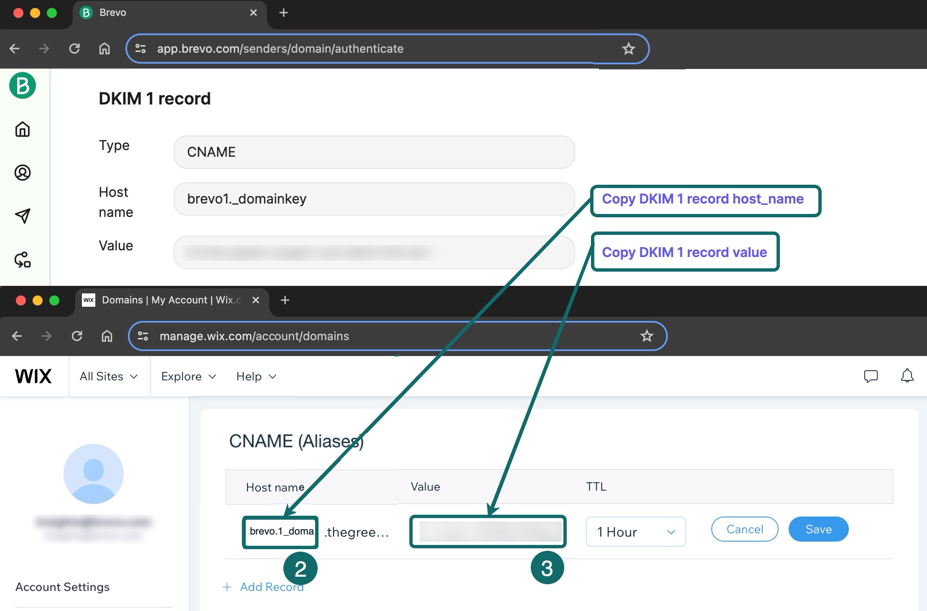The height and width of the screenshot is (611, 927).
Task: Click the browser home button in the Brevo window
Action: click(x=104, y=48)
